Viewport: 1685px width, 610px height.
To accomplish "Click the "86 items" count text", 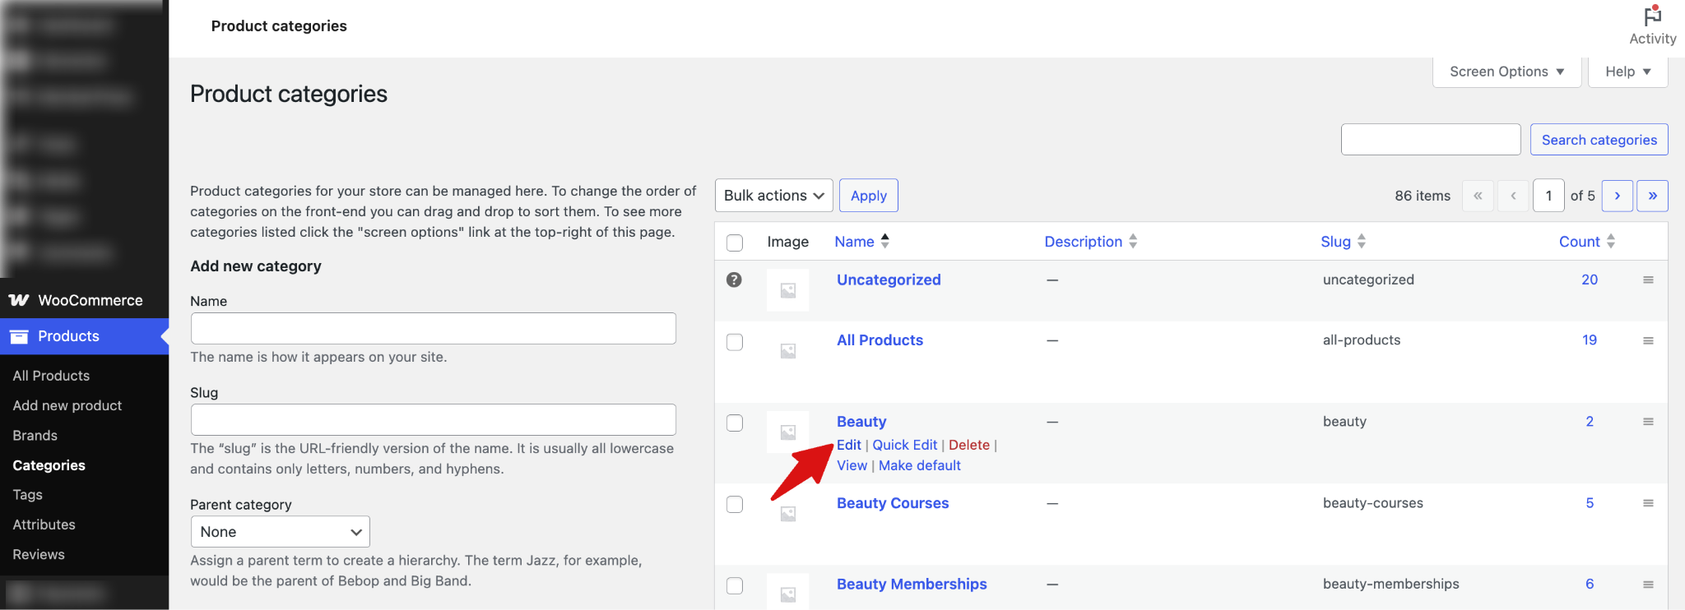I will click(1423, 196).
